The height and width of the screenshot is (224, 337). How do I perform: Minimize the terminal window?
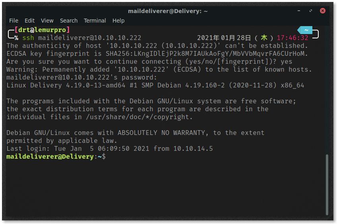[x=299, y=11]
